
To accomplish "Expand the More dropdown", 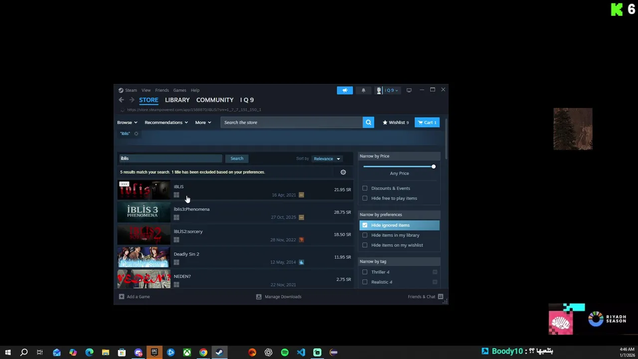I will (203, 123).
